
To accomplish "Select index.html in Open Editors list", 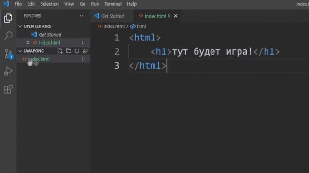I will tap(49, 43).
